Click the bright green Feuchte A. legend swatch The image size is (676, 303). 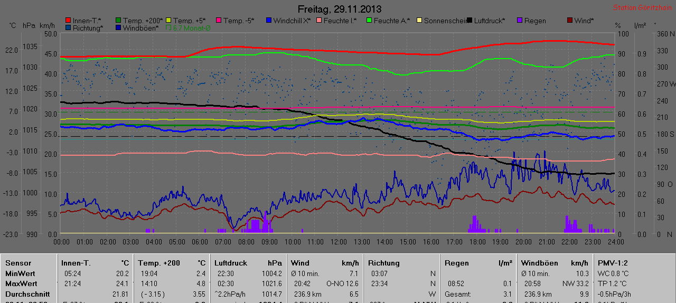point(369,21)
